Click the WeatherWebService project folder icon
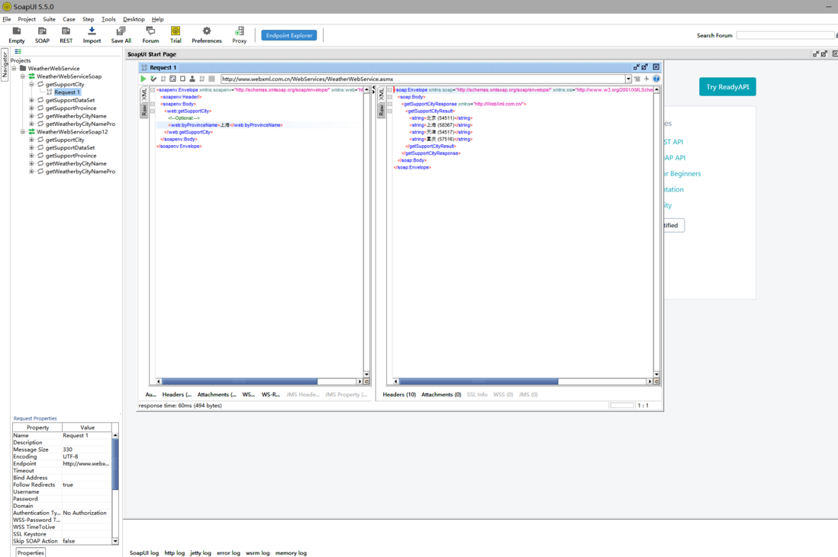This screenshot has height=557, width=838. coord(23,69)
